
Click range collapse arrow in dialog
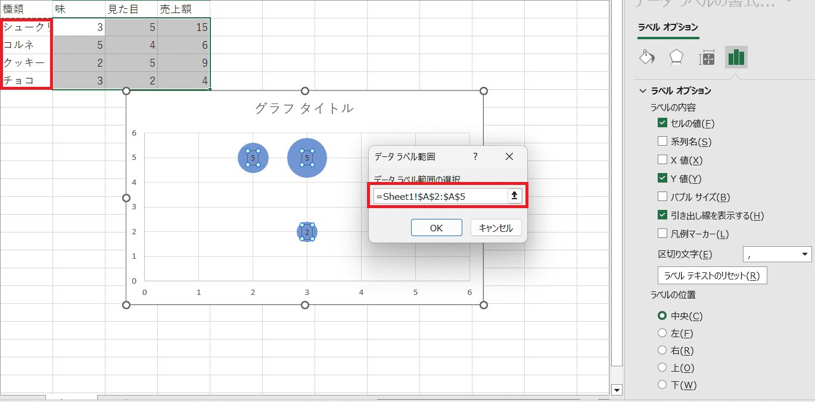pos(515,196)
